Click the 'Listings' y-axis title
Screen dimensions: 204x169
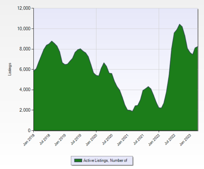click(10, 69)
